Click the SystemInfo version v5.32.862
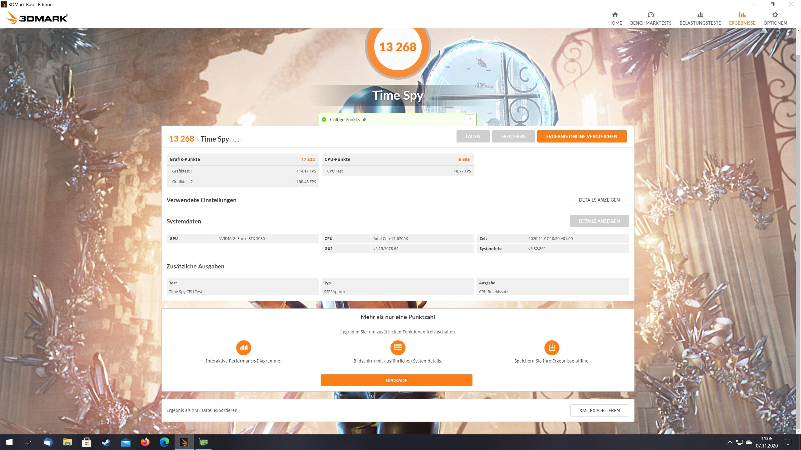801x450 pixels. (x=537, y=249)
